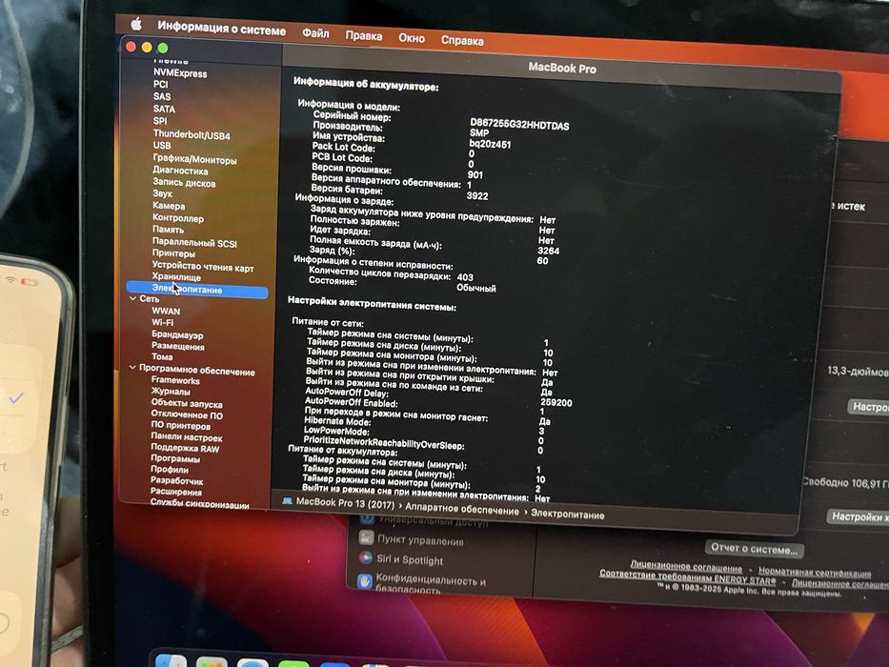Click Отчет о системе button in background window
Viewport: 889px width, 667px height.
754,549
